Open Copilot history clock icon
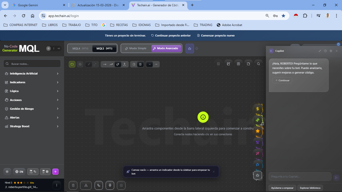The height and width of the screenshot is (192, 342). pos(325,51)
